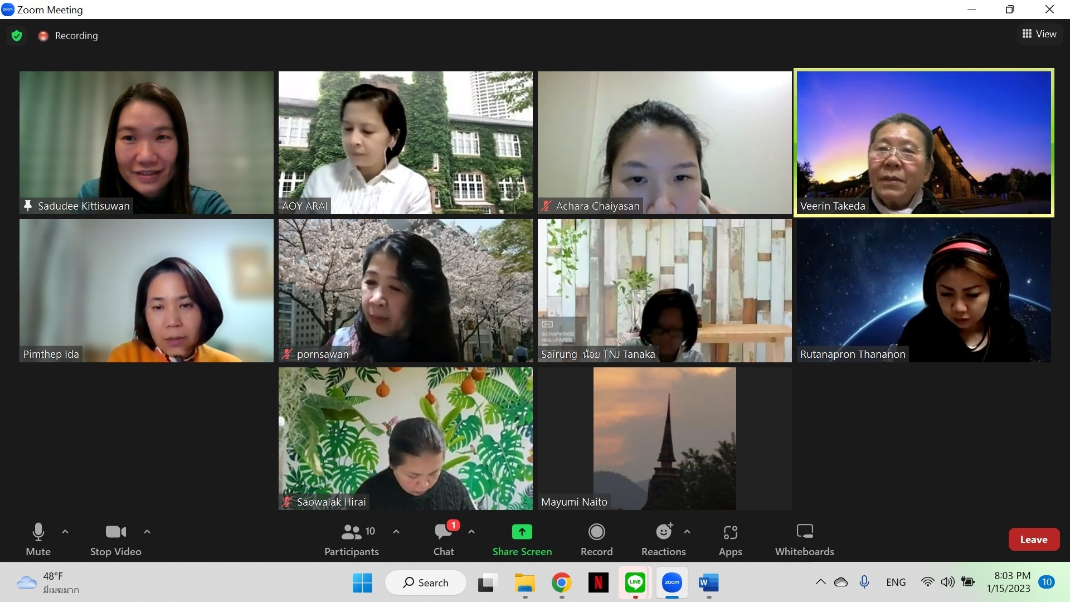
Task: Toggle the system tray microphone icon
Action: point(864,582)
